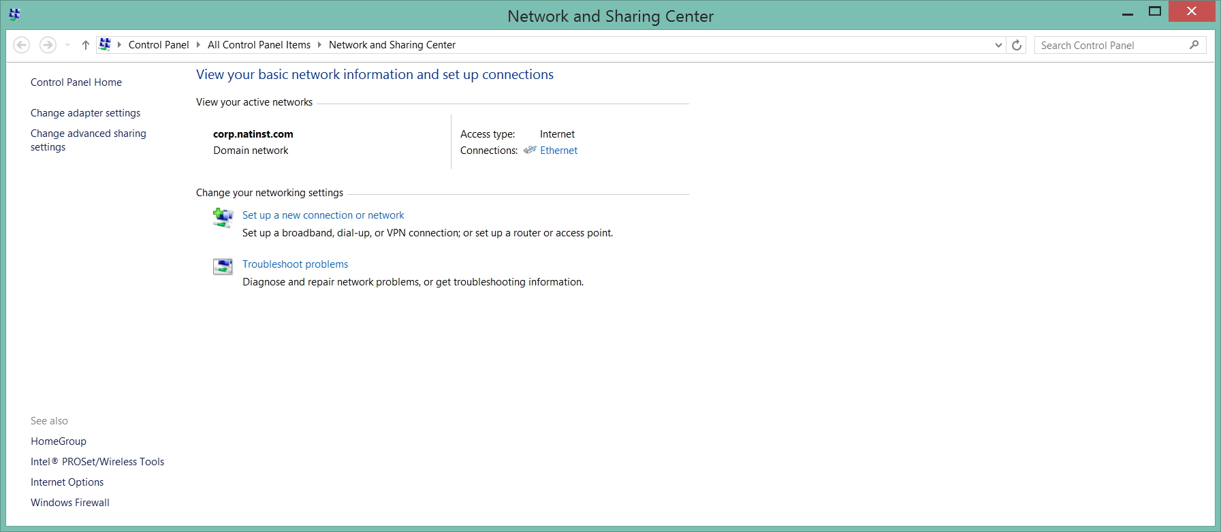Focus the Search Control Panel field
Screen dimensions: 1221x532
[1110, 46]
